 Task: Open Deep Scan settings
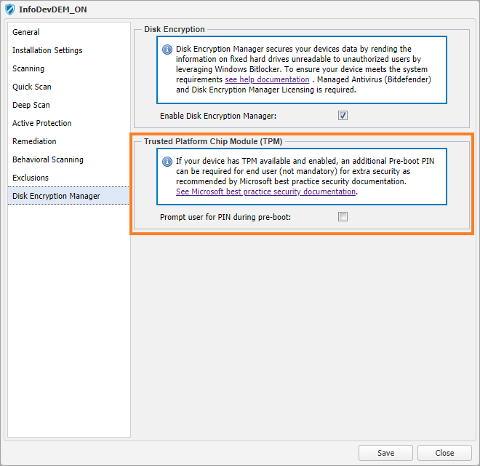[68, 105]
